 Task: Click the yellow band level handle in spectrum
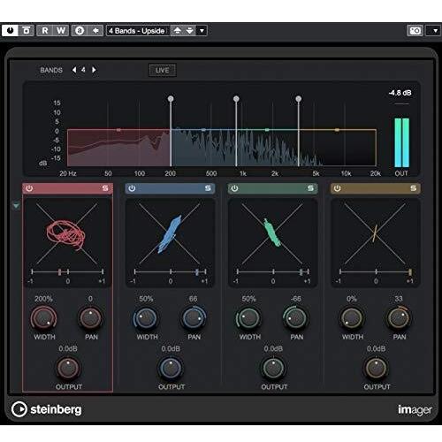tap(337, 130)
